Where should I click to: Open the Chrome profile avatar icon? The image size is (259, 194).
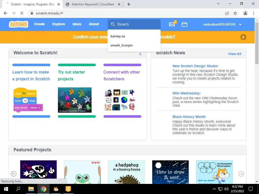tap(245, 13)
